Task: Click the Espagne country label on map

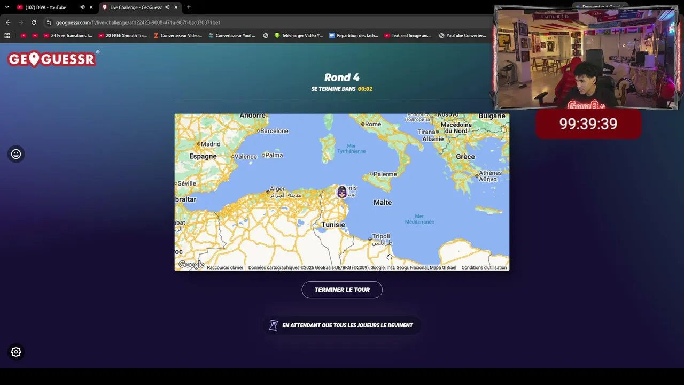Action: point(203,156)
